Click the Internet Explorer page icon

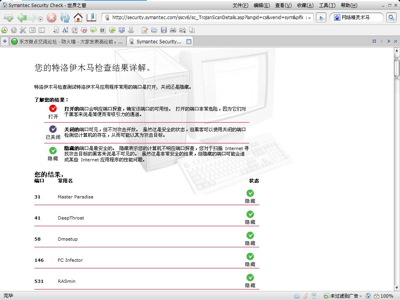[x=103, y=30]
